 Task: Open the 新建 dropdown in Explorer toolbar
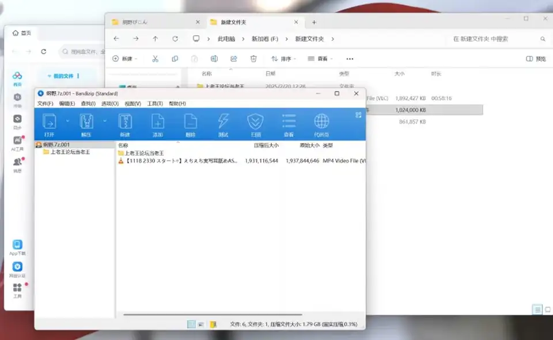[x=125, y=59]
